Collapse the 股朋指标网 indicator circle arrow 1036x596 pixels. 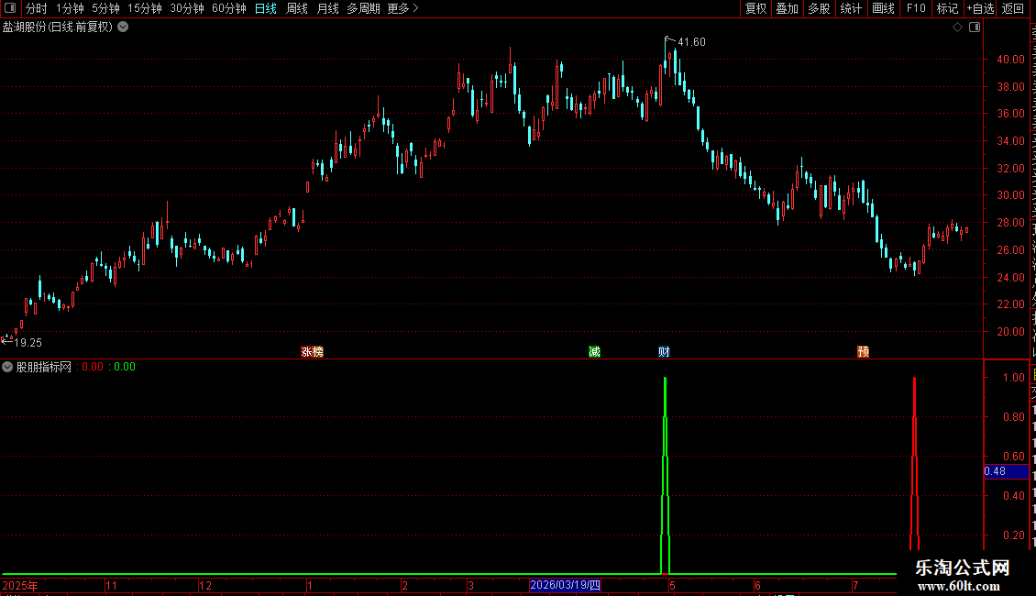point(7,367)
